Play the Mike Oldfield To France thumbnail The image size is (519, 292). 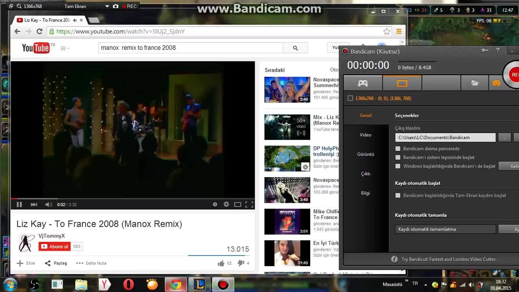(x=287, y=222)
